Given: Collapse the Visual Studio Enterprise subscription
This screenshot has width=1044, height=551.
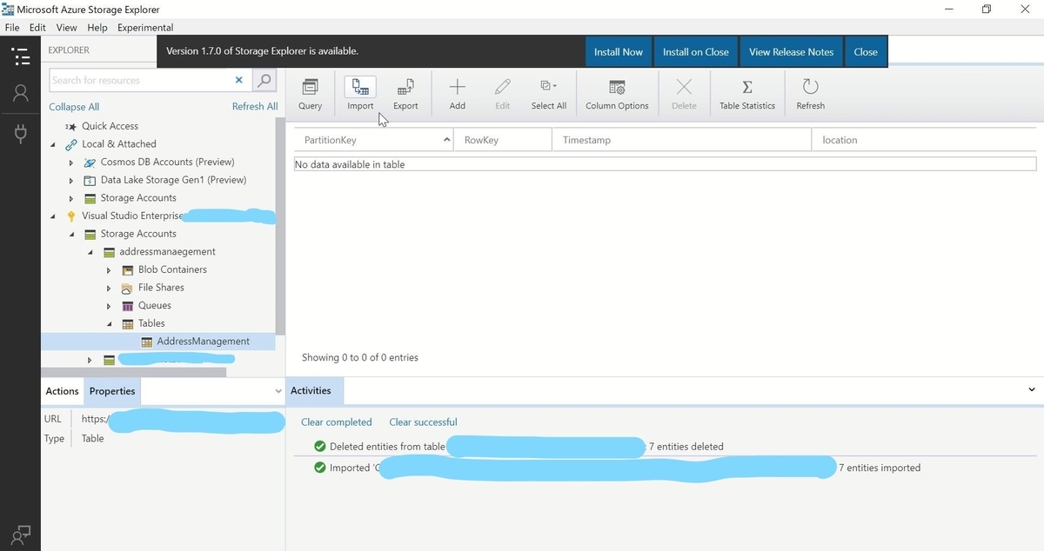Looking at the screenshot, I should point(52,216).
